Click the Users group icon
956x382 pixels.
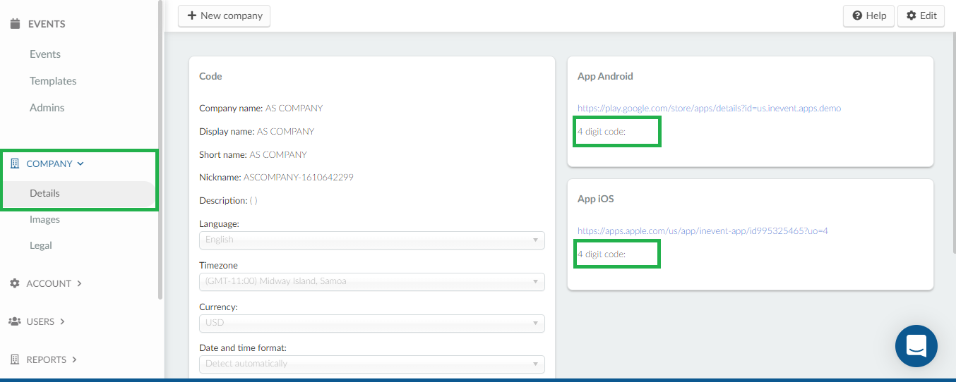[x=15, y=321]
